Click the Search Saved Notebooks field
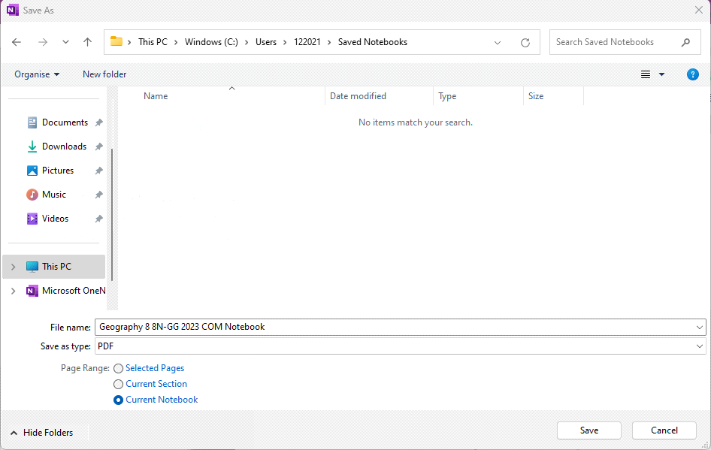711x450 pixels. coord(625,42)
